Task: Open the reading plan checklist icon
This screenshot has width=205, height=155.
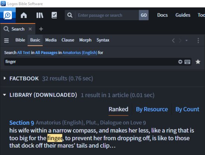Action: 54,15
